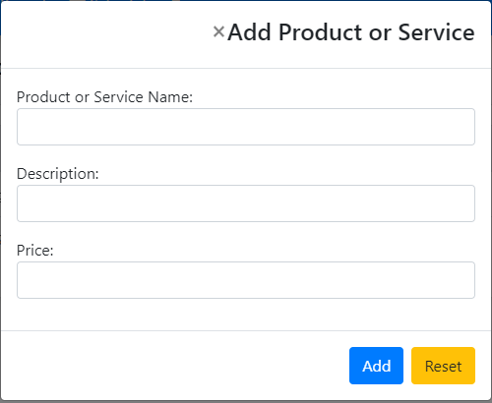Select the Description input field

[x=246, y=203]
